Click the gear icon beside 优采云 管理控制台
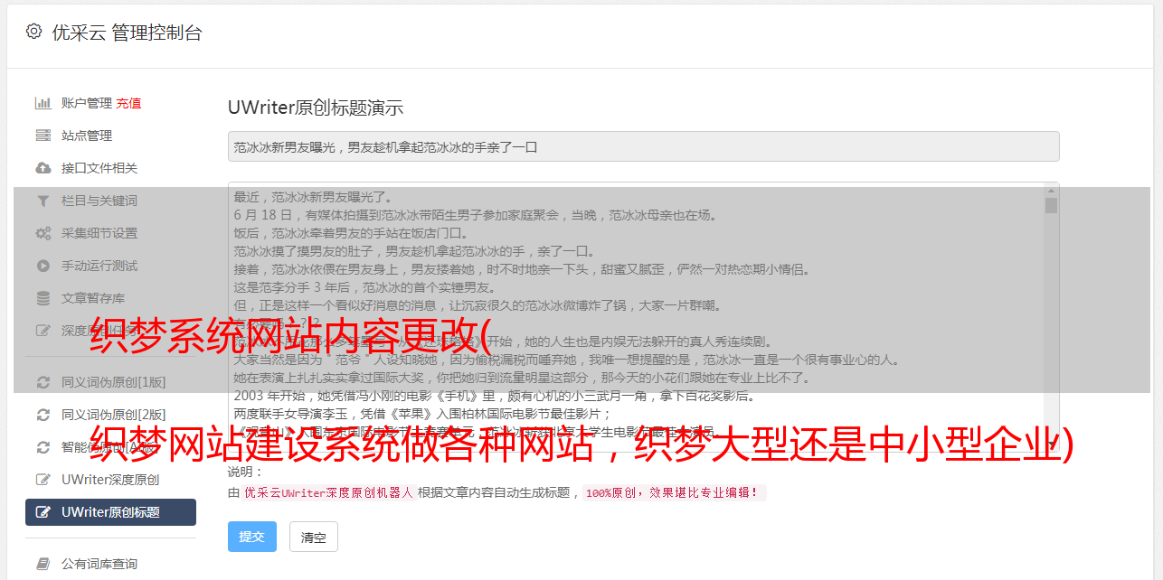This screenshot has height=580, width=1163. 33,32
